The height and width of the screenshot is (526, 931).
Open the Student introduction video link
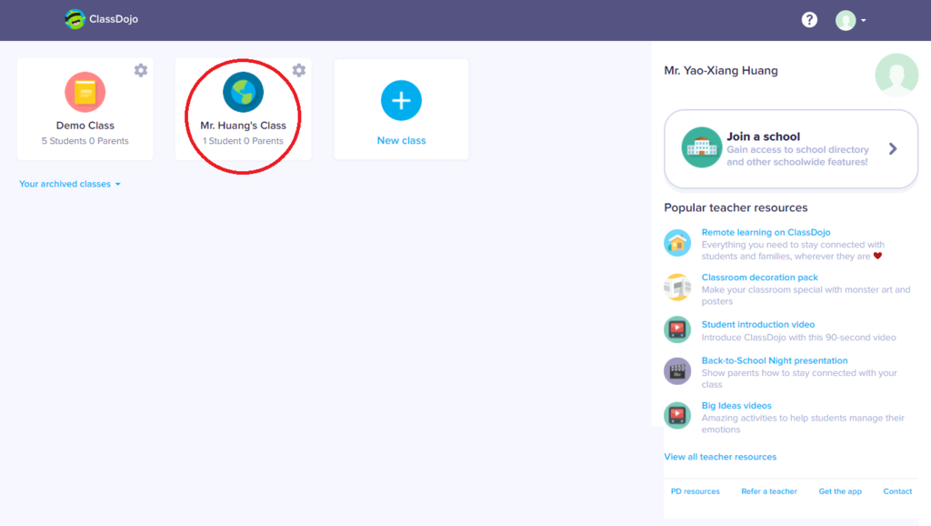pyautogui.click(x=758, y=325)
